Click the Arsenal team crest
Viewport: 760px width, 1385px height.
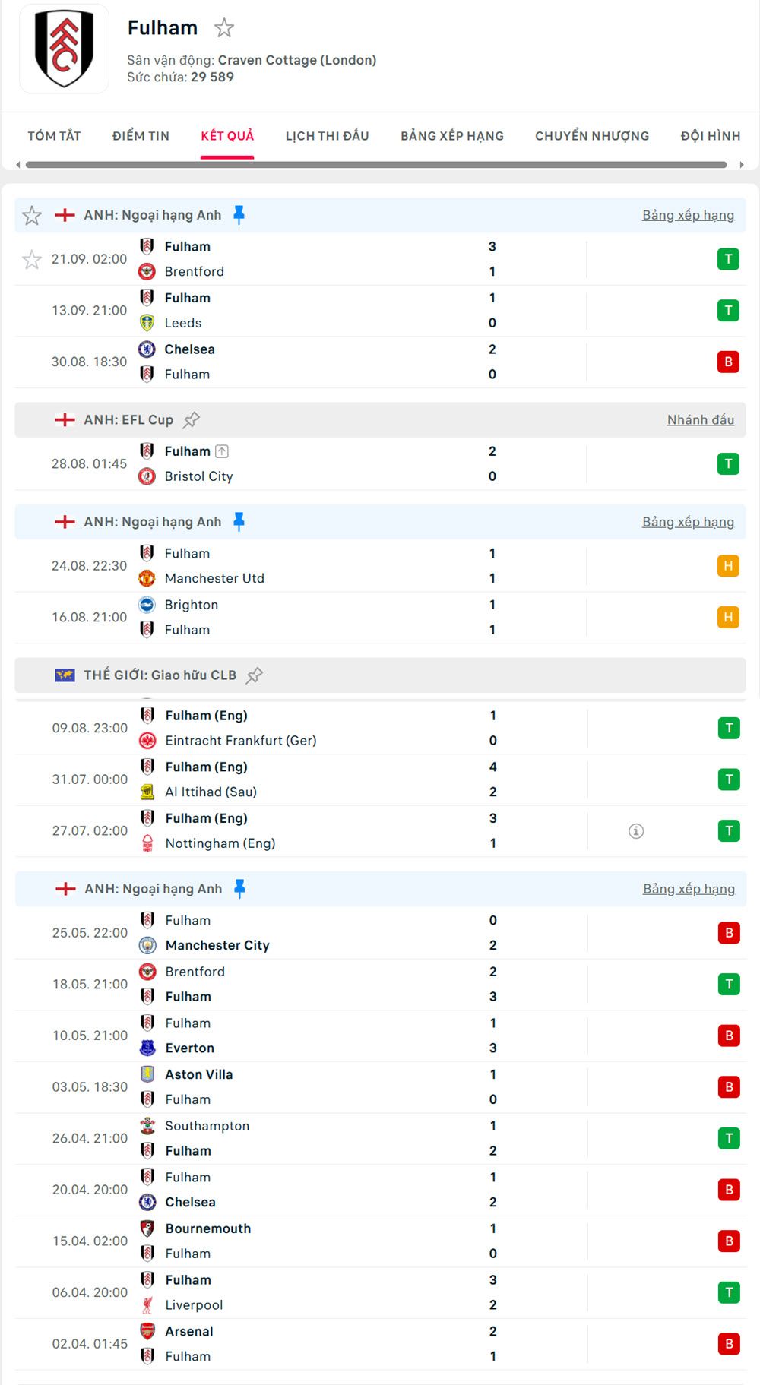pyautogui.click(x=148, y=1332)
